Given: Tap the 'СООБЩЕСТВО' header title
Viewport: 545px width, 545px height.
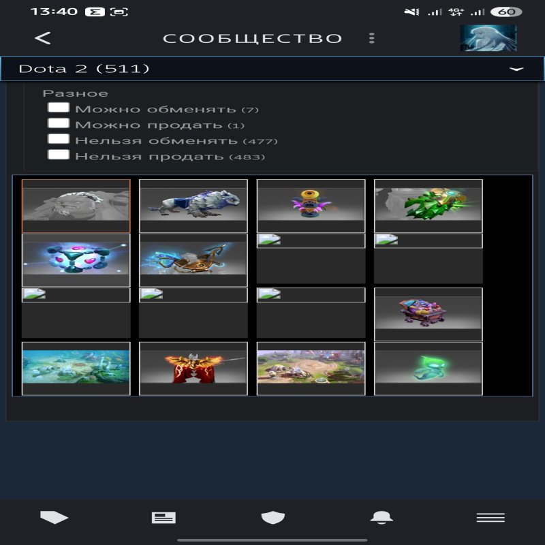Looking at the screenshot, I should (x=252, y=38).
